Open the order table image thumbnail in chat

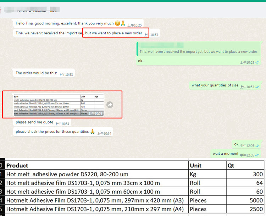[59, 105]
